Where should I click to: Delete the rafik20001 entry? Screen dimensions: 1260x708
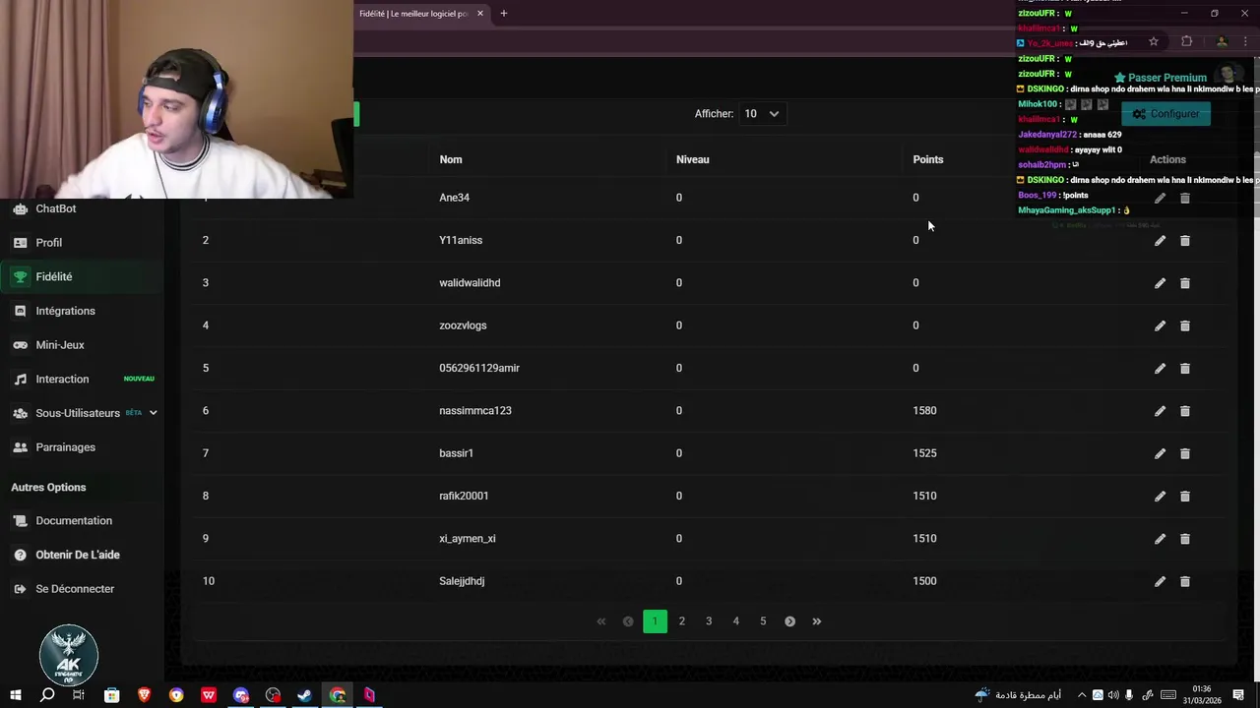coord(1185,497)
